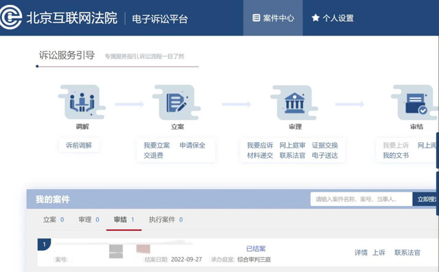Click the 审结 completed-file icon

[415, 103]
